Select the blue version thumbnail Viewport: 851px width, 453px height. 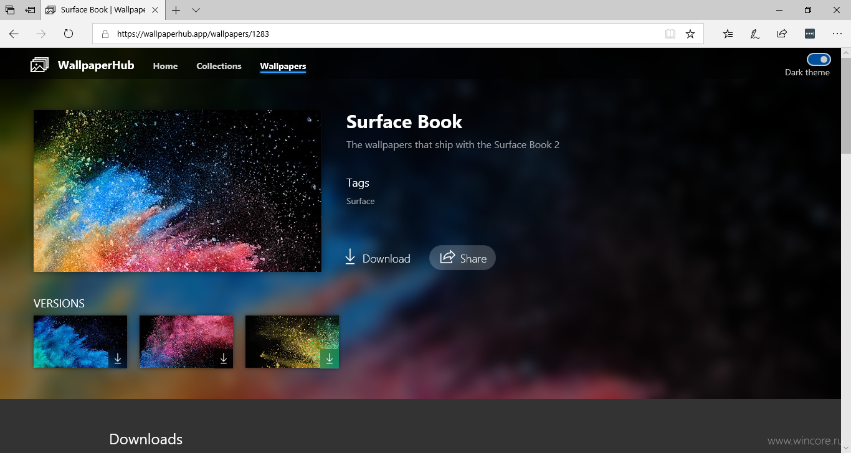80,342
